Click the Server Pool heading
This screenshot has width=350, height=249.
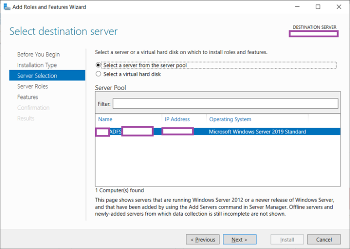(x=110, y=87)
